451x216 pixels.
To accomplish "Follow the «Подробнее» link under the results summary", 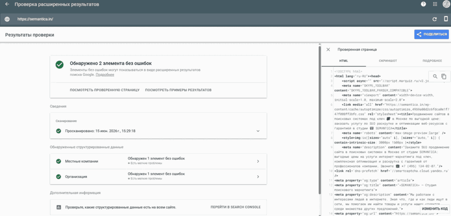I will (105, 75).
